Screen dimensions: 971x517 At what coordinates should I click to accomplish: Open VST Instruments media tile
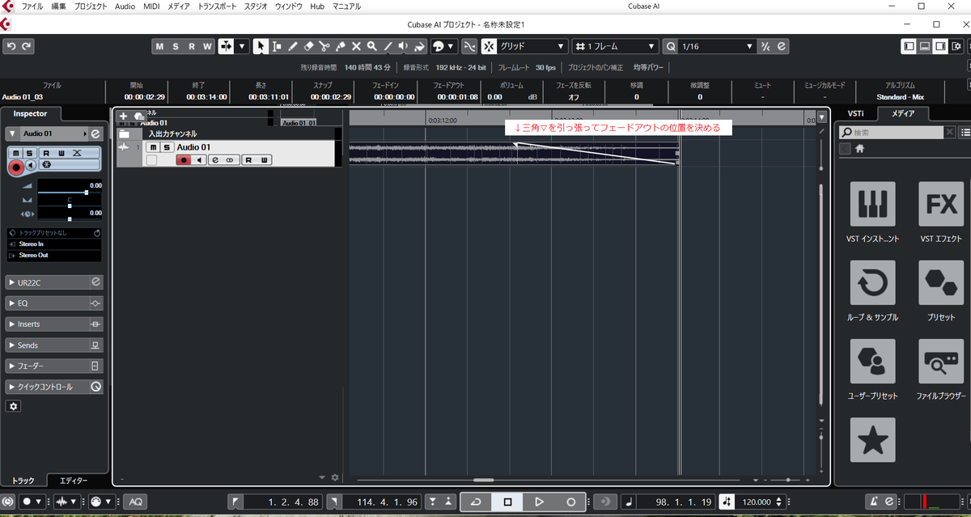click(x=873, y=204)
